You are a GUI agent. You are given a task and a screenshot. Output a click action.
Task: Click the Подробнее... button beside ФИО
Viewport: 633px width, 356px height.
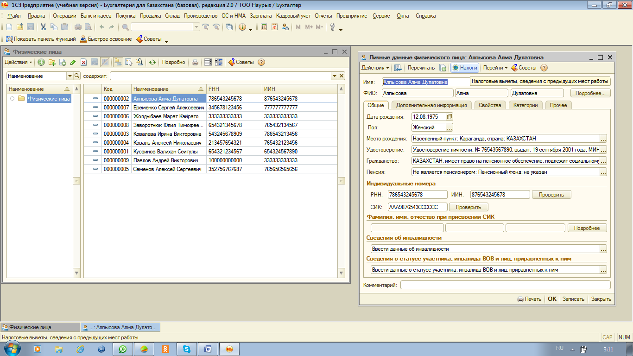click(x=590, y=93)
